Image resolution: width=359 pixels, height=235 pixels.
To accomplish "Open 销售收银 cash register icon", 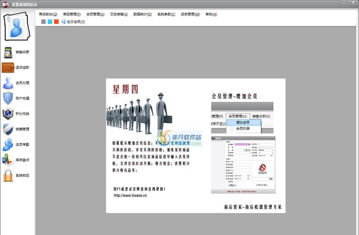I will tap(8, 52).
